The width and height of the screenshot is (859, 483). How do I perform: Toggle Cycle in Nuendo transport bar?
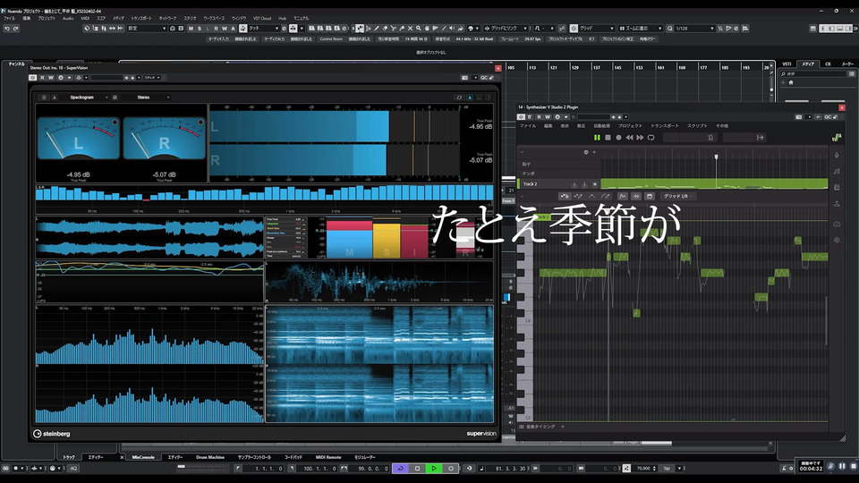401,468
